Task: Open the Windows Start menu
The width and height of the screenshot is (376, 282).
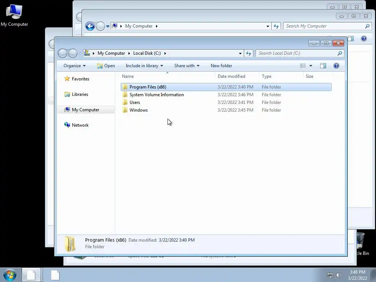Action: pos(10,275)
